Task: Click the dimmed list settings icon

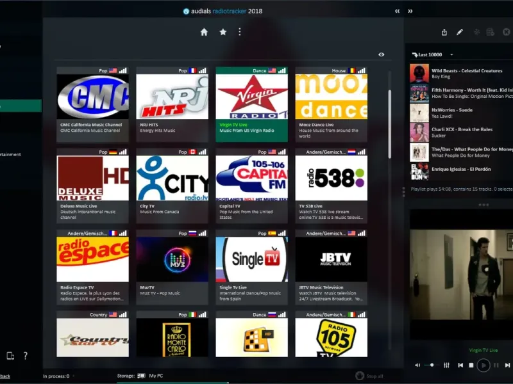Action: pos(490,32)
